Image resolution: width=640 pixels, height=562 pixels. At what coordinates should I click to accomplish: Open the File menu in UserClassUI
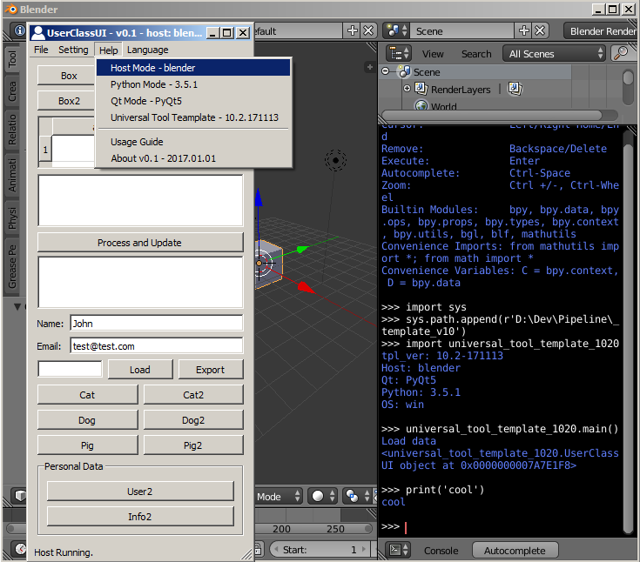coord(41,50)
